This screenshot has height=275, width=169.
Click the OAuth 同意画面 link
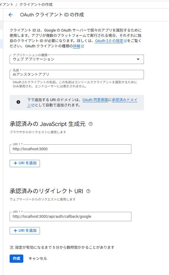[x=95, y=100]
